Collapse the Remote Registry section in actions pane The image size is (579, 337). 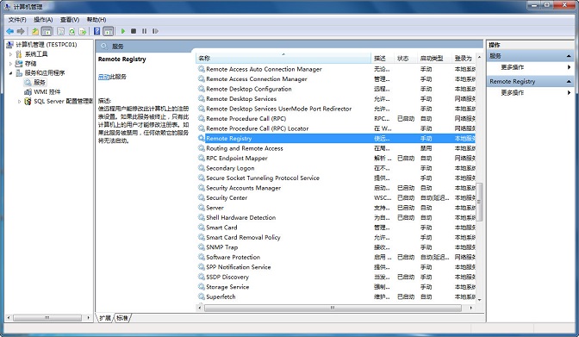[569, 81]
